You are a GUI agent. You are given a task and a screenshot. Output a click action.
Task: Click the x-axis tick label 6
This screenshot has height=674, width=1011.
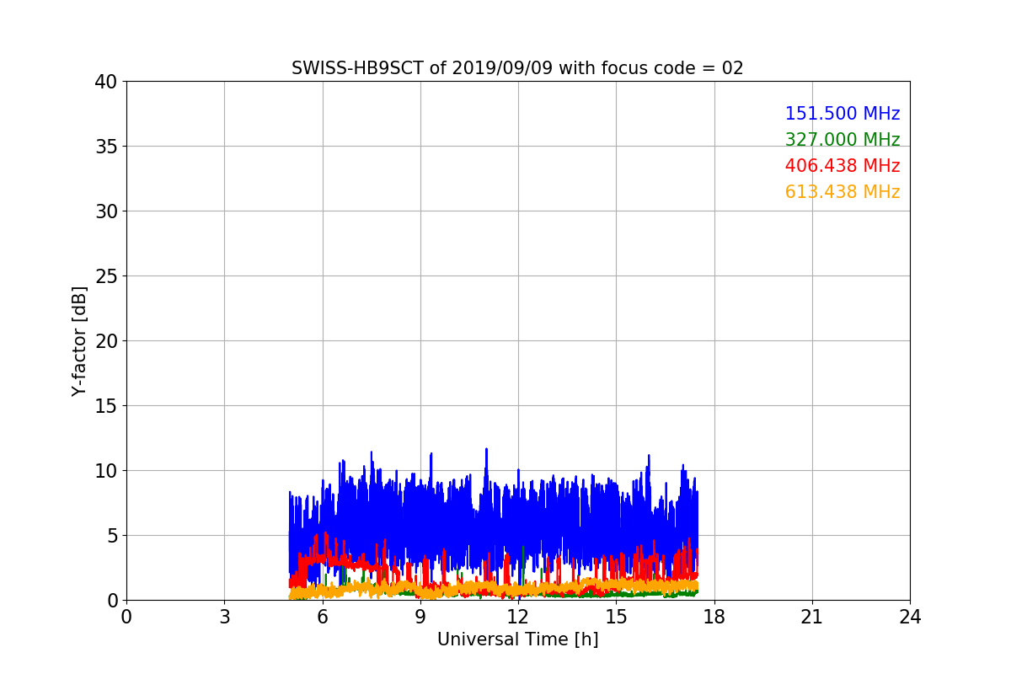pos(322,617)
